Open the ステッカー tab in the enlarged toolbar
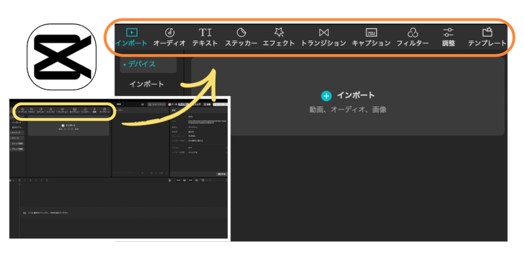The height and width of the screenshot is (254, 524). [241, 37]
